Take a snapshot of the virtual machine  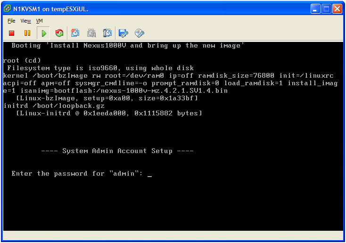tap(75, 33)
